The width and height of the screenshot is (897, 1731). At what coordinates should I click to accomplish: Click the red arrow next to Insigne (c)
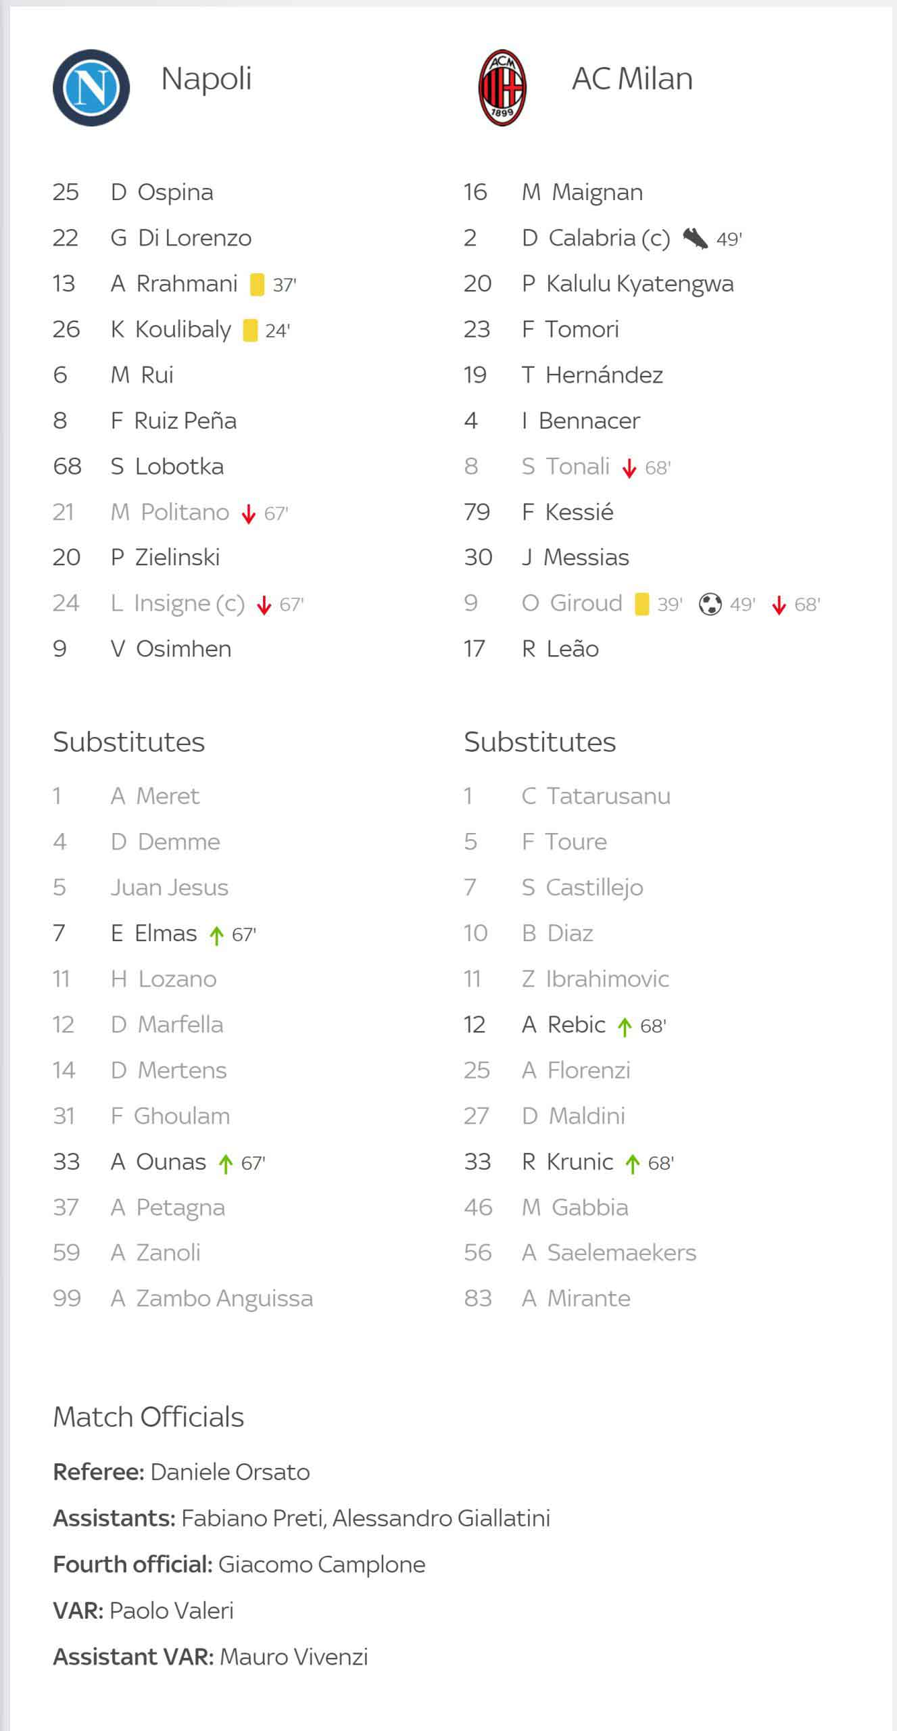tap(264, 605)
